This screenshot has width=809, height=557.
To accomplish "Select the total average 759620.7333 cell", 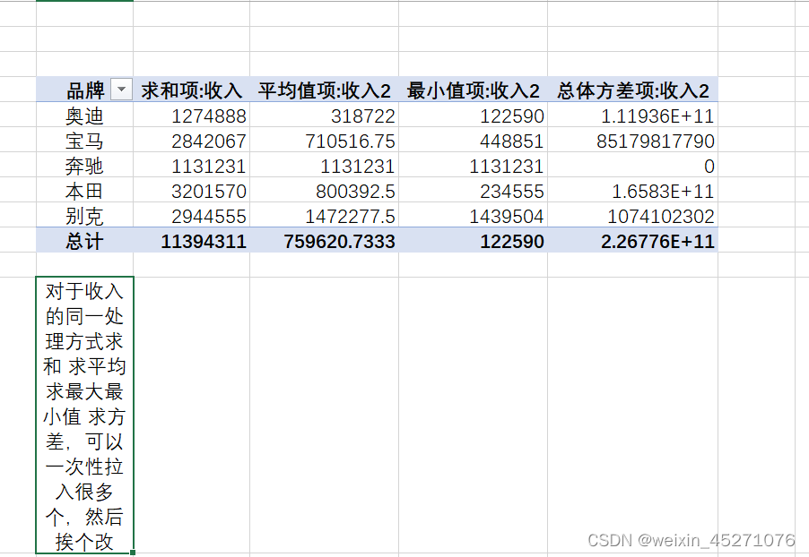I will pyautogui.click(x=324, y=241).
